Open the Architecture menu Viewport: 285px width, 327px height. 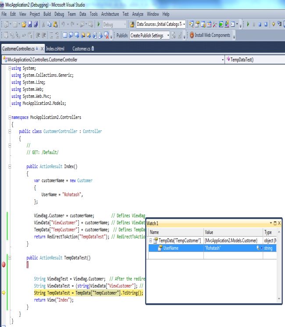(x=110, y=14)
